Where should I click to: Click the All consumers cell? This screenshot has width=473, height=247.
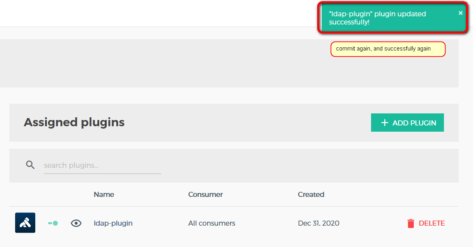pyautogui.click(x=212, y=223)
